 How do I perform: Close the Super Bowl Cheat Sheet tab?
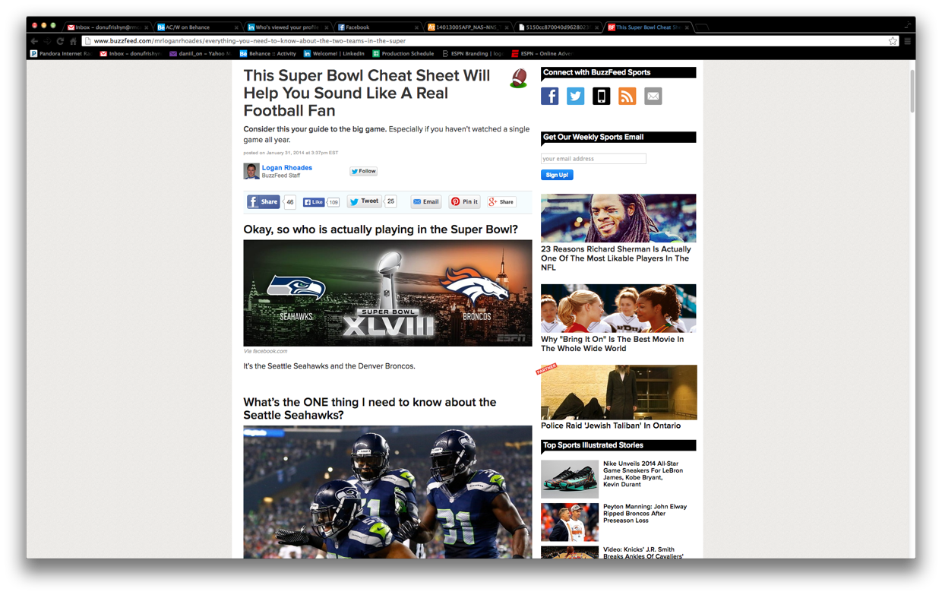(x=687, y=27)
